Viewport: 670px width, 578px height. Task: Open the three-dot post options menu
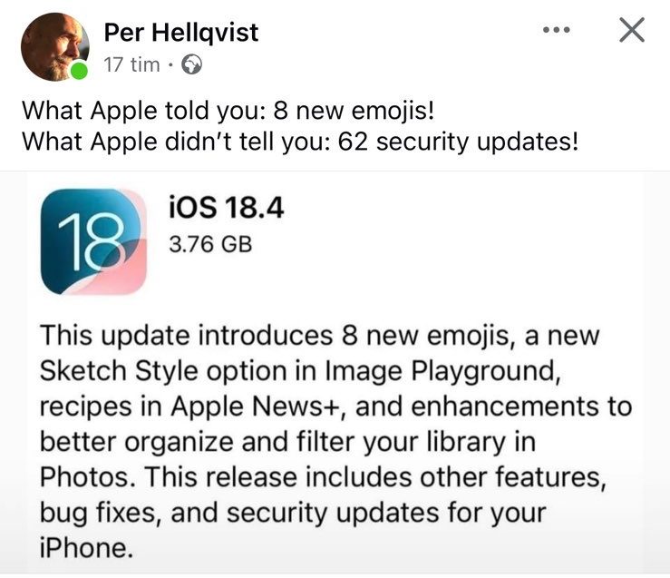point(557,30)
